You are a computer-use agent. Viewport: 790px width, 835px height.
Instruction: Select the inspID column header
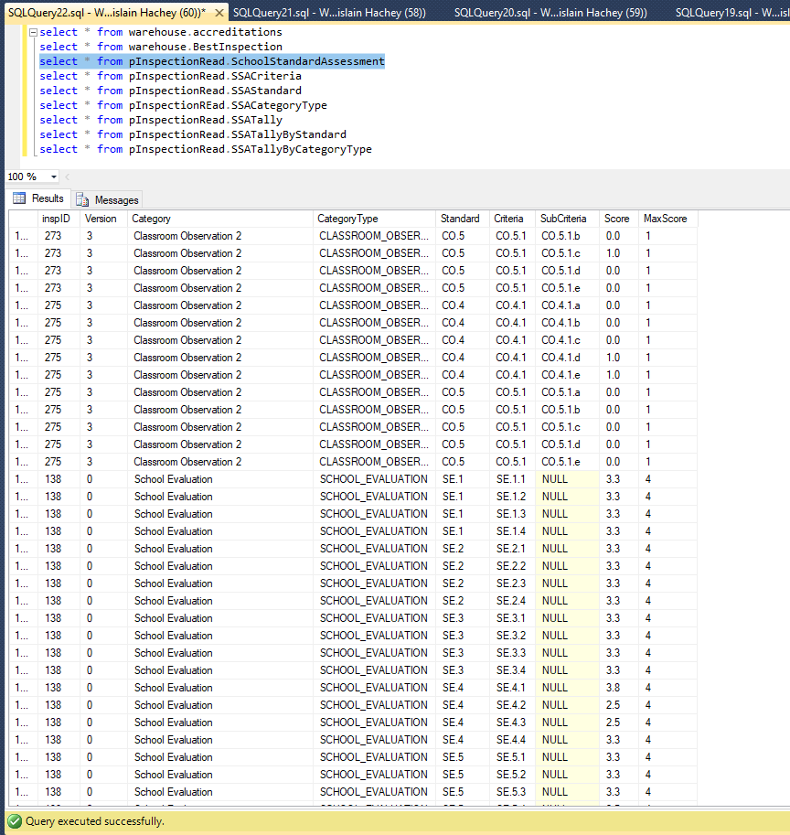coord(55,219)
